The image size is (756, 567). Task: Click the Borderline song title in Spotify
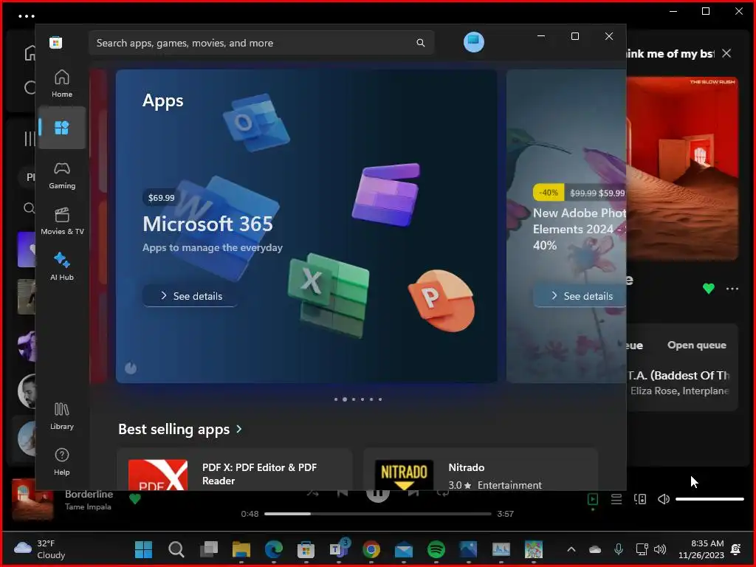[89, 494]
